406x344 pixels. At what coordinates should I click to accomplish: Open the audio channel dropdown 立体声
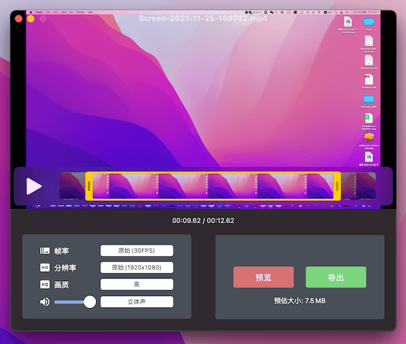(x=137, y=301)
